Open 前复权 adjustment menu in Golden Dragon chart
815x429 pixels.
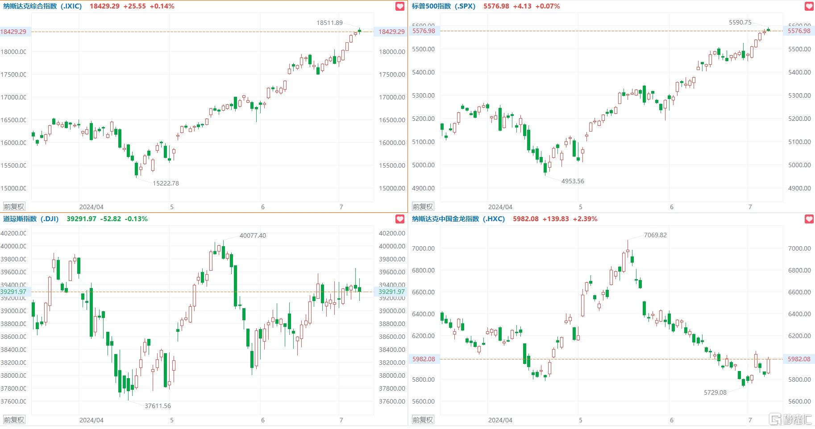click(x=423, y=420)
